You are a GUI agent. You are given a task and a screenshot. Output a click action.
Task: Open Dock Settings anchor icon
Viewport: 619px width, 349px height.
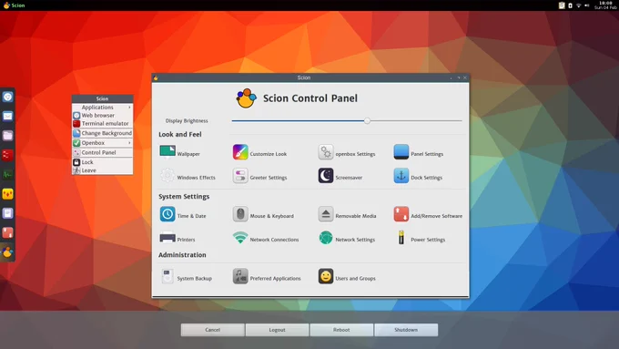click(x=401, y=176)
